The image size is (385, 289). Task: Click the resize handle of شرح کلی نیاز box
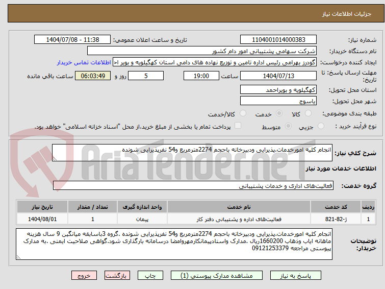[x=55, y=159]
